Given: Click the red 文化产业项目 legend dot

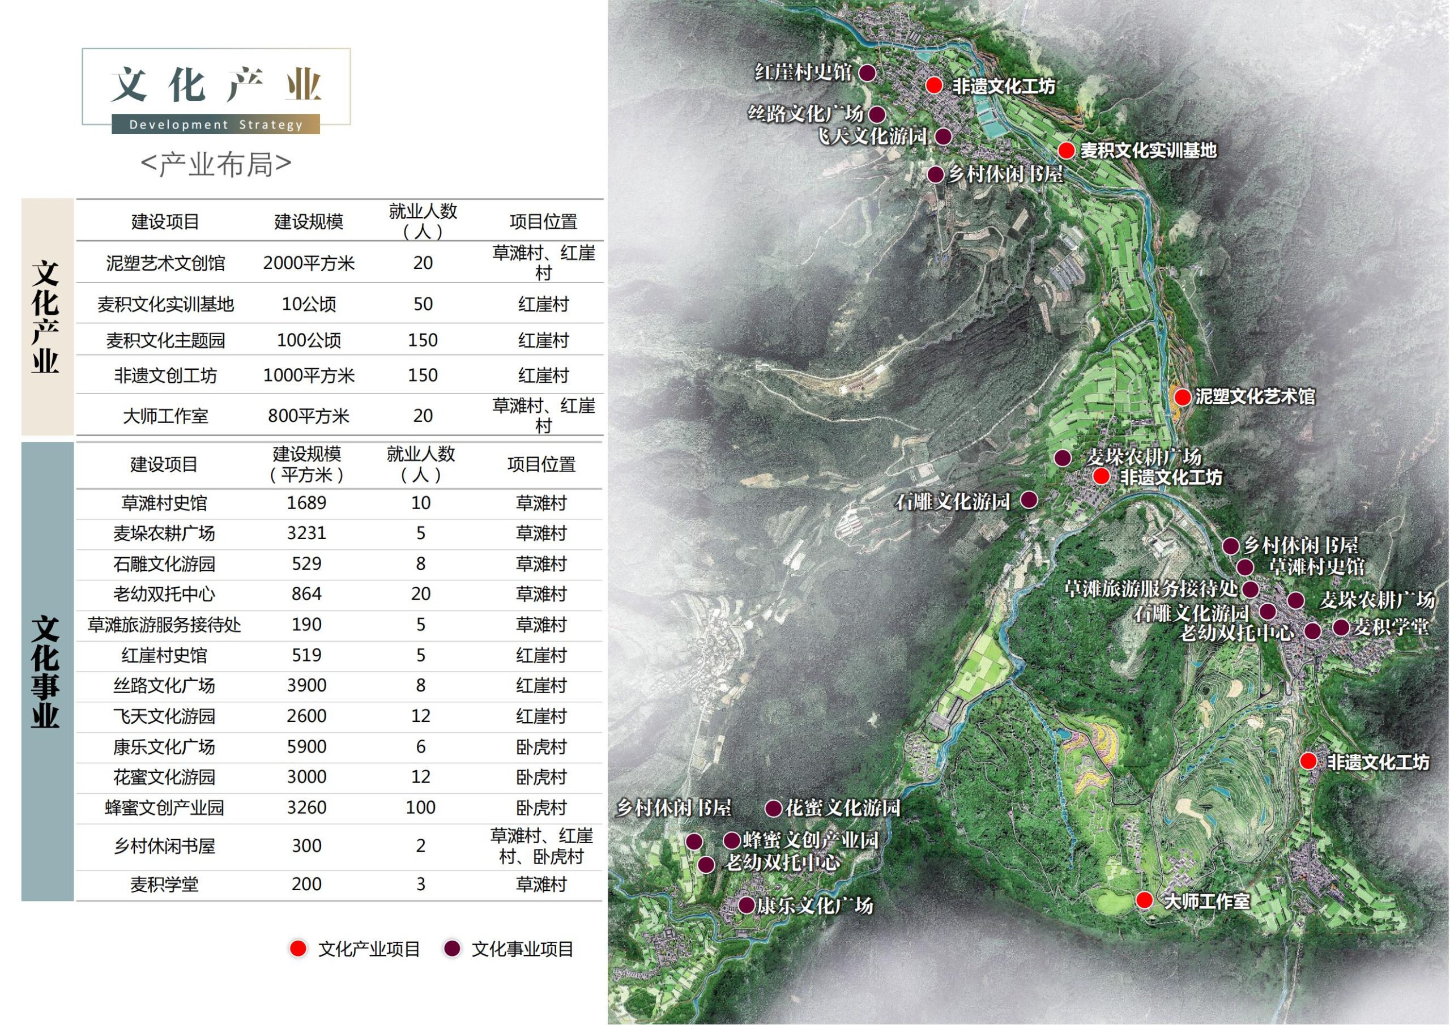Looking at the screenshot, I should point(297,948).
